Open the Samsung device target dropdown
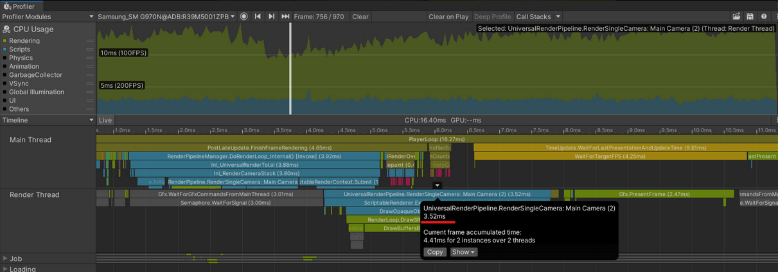The image size is (778, 272). [167, 17]
